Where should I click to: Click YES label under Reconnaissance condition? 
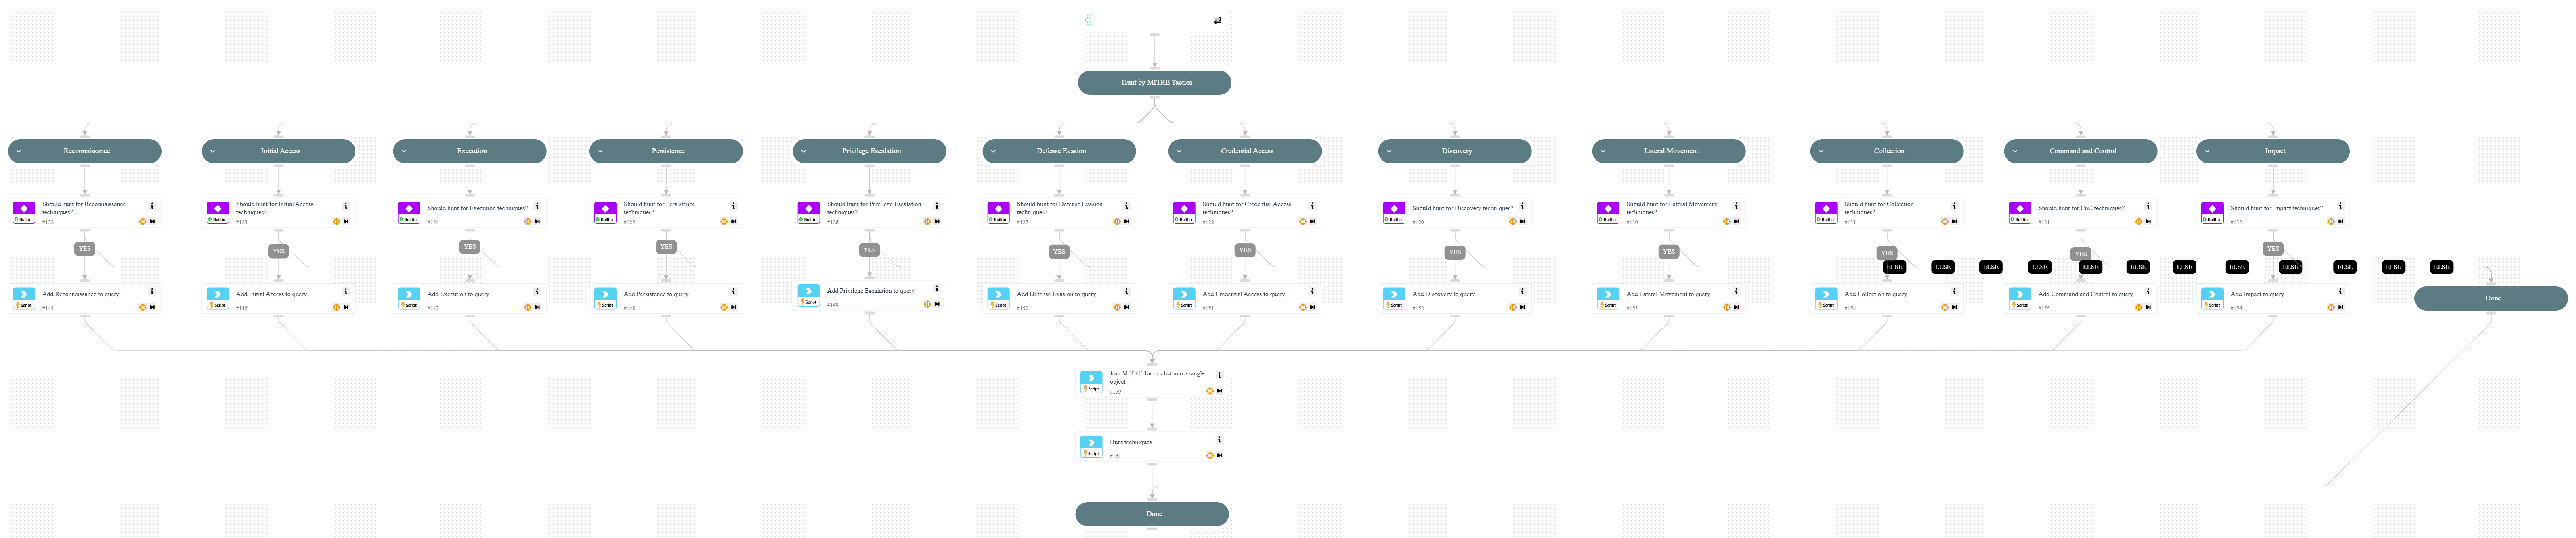coord(85,248)
